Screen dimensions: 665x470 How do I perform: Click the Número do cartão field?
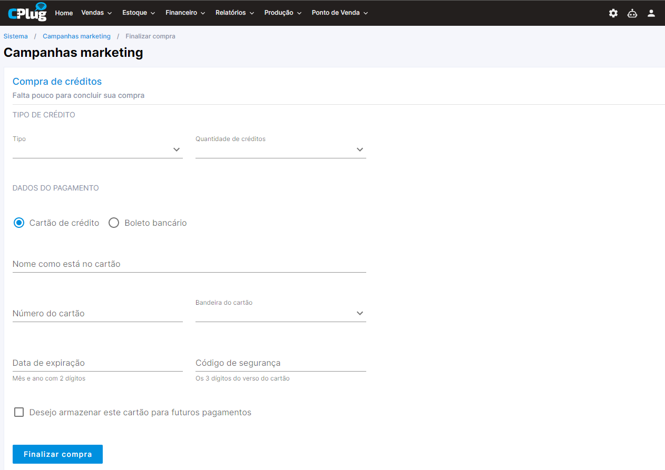(x=97, y=313)
